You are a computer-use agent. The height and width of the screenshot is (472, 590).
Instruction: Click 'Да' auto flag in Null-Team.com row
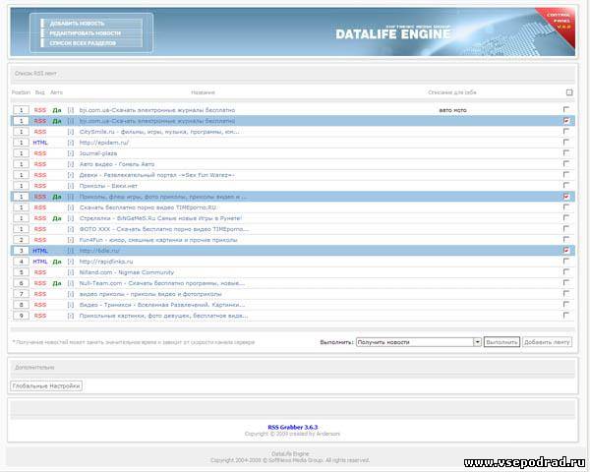[x=57, y=283]
